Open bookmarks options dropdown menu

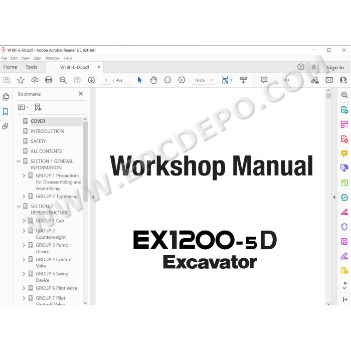[x=23, y=107]
